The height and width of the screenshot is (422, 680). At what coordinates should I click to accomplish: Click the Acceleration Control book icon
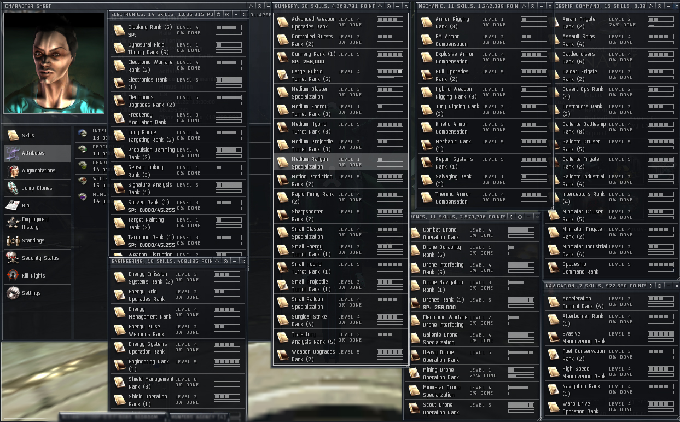coord(554,302)
